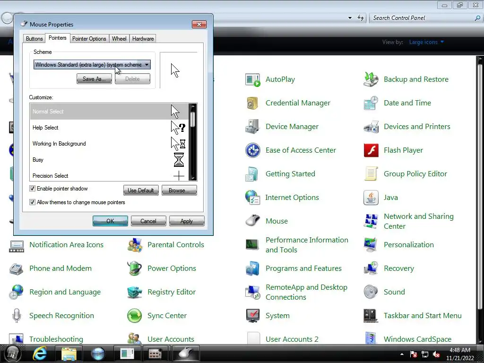484x363 pixels.
Task: Click the Java control panel icon
Action: click(371, 198)
